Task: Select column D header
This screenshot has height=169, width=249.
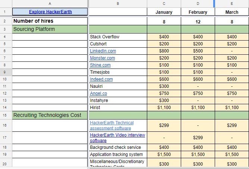Action: [x=198, y=4]
